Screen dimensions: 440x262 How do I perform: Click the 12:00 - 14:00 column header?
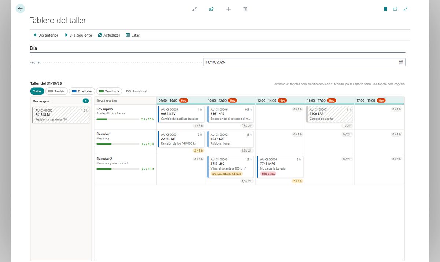click(x=280, y=101)
